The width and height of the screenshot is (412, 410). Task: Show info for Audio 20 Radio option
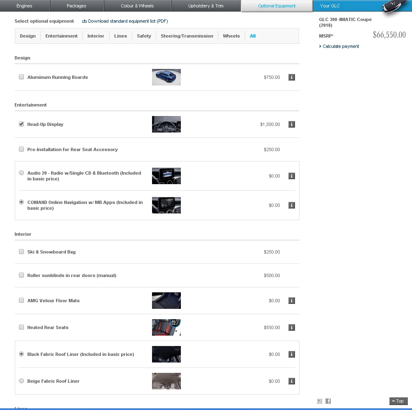(x=291, y=176)
